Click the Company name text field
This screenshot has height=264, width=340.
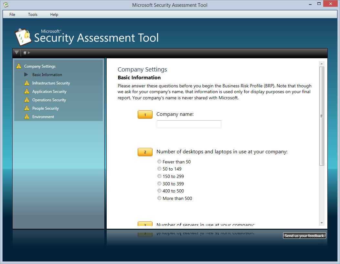pyautogui.click(x=189, y=124)
